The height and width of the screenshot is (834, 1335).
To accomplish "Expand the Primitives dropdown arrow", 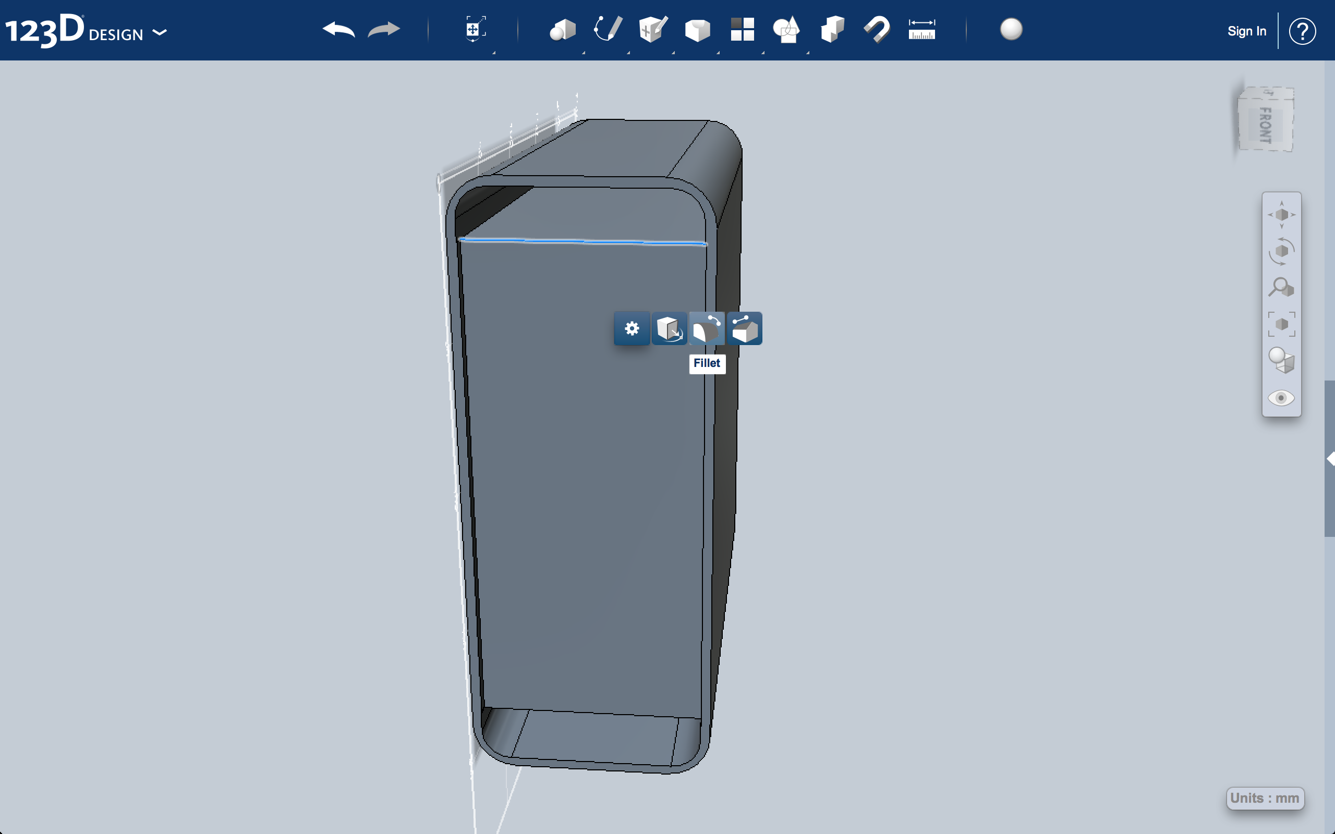I will 585,53.
